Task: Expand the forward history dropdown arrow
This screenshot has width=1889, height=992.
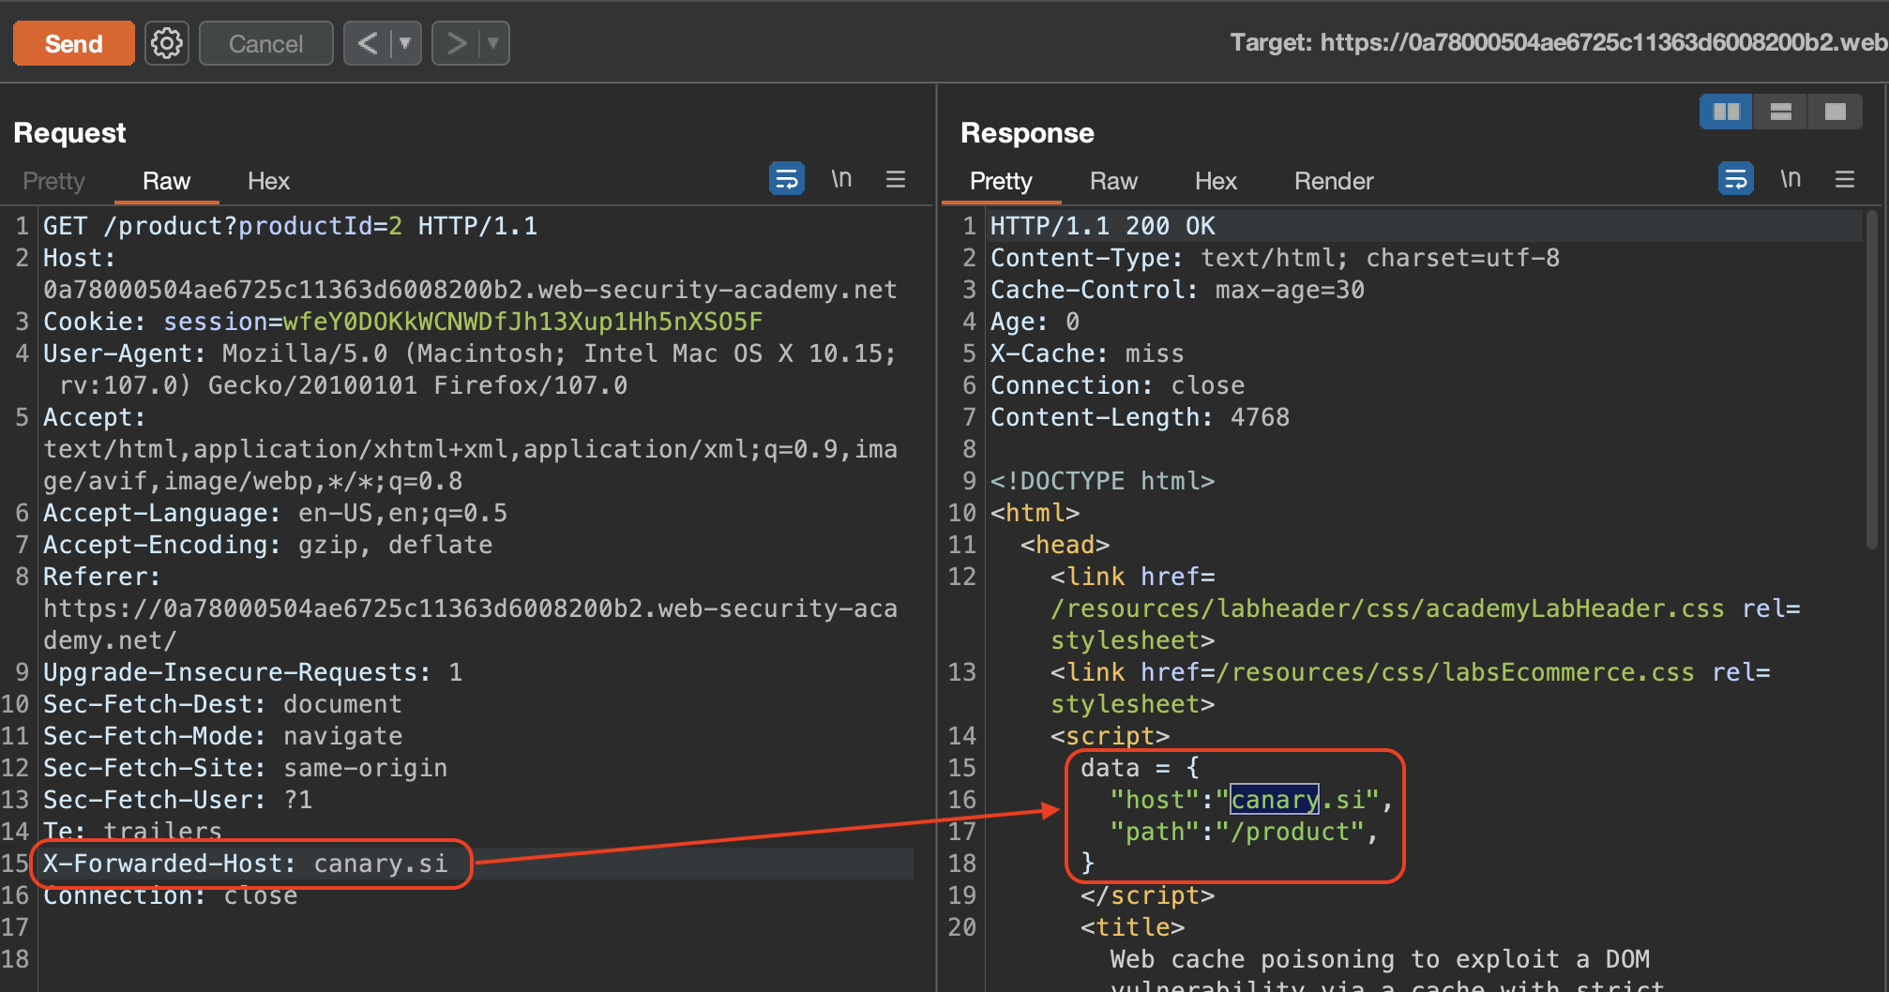Action: [x=493, y=44]
